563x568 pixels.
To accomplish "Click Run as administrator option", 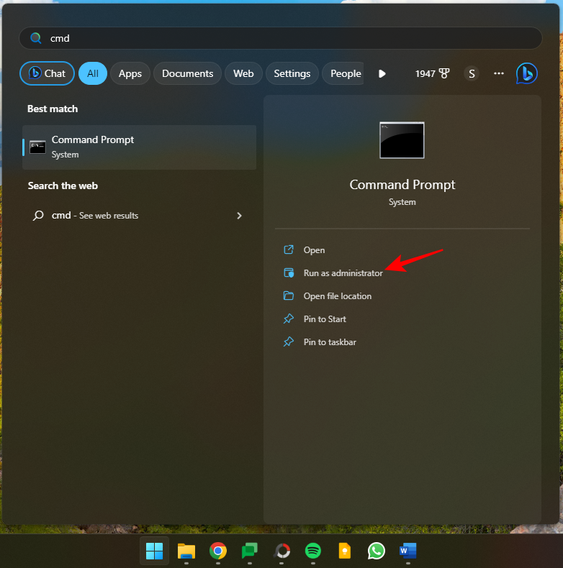I will pyautogui.click(x=343, y=273).
